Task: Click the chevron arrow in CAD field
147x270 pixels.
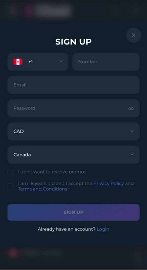Action: (132, 131)
